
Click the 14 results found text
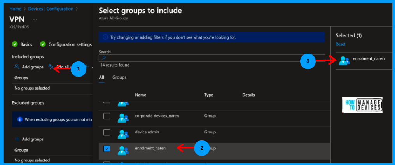(x=115, y=65)
